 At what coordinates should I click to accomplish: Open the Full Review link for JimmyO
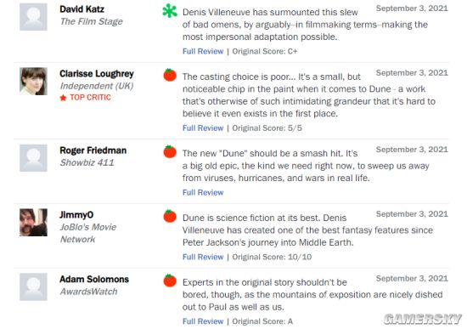coord(203,257)
